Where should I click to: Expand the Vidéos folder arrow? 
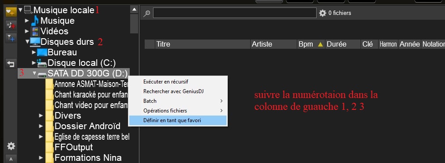(27, 31)
